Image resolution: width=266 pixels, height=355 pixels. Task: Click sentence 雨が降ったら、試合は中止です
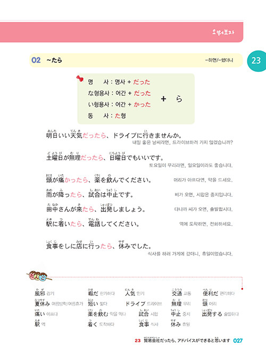pyautogui.click(x=90, y=194)
